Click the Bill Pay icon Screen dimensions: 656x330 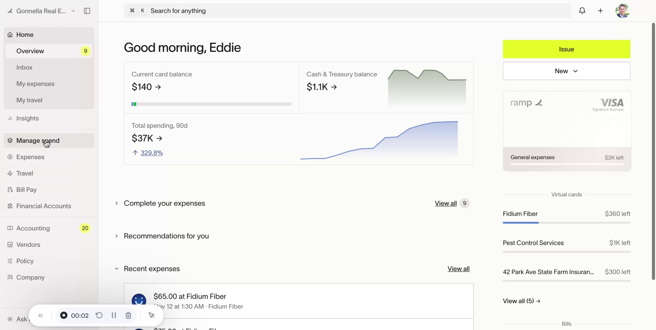tap(10, 190)
